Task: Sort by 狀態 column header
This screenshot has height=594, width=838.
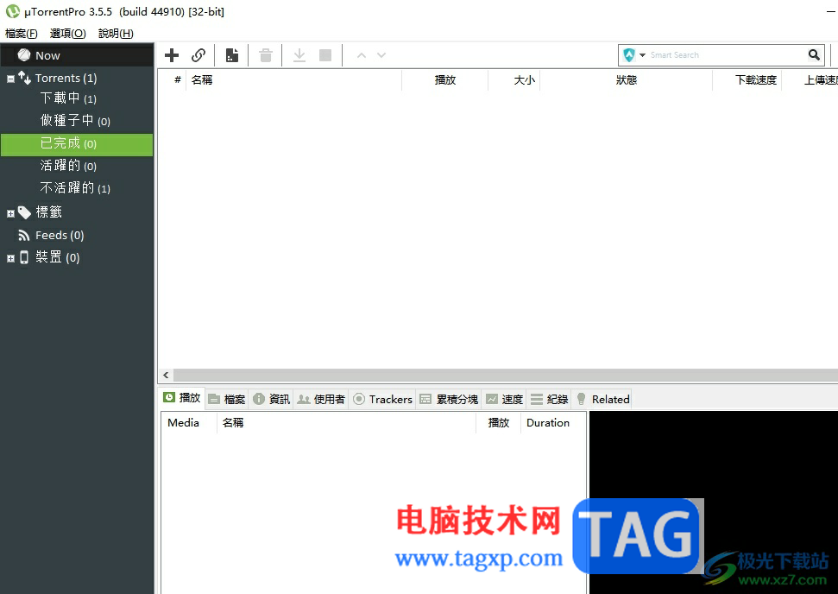Action: (x=627, y=79)
